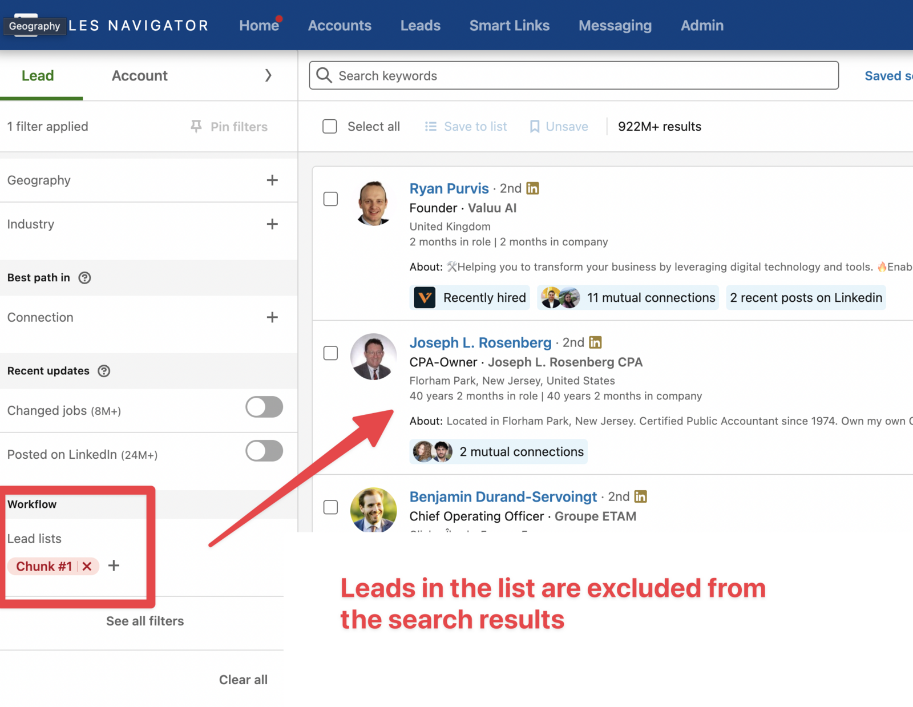Open Messaging in the top navigation
913x707 pixels.
coord(615,26)
